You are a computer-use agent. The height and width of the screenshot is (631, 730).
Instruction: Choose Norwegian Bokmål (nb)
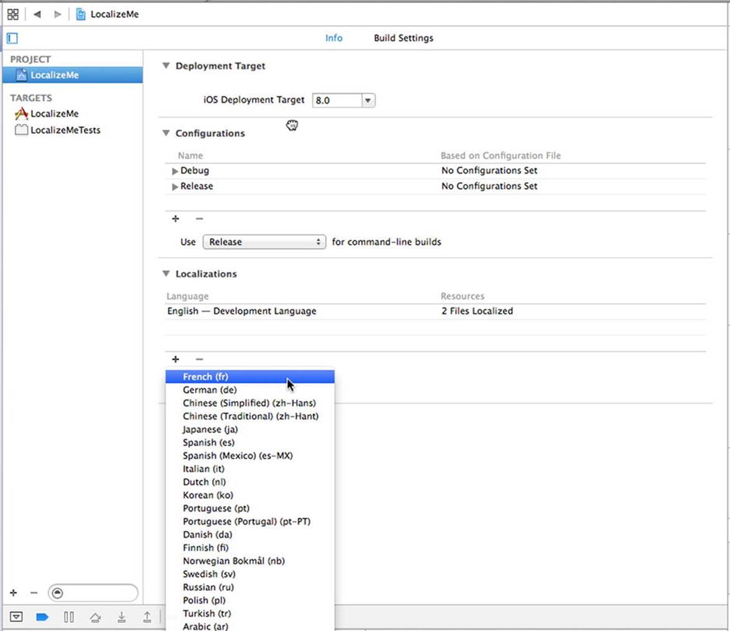250,561
